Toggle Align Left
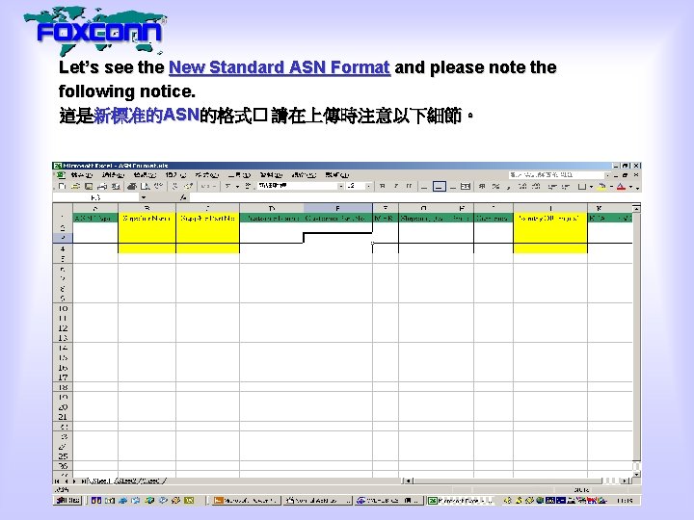 pyautogui.click(x=424, y=187)
